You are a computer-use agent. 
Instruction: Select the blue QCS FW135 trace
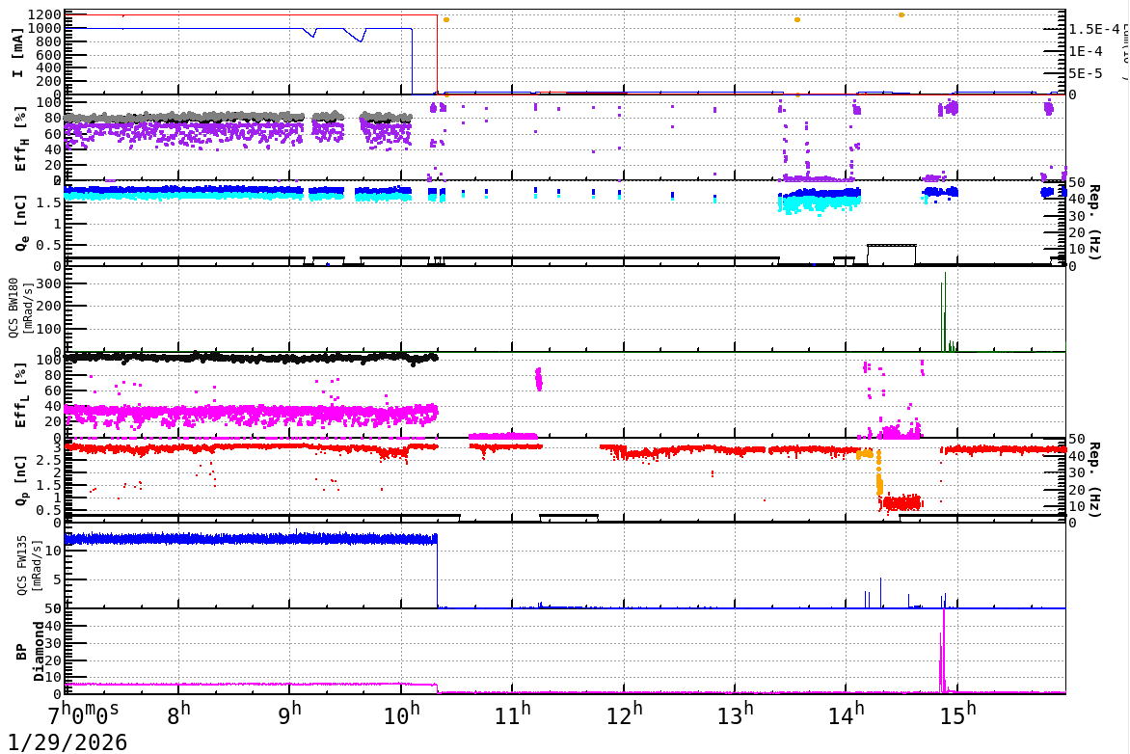coord(241,537)
